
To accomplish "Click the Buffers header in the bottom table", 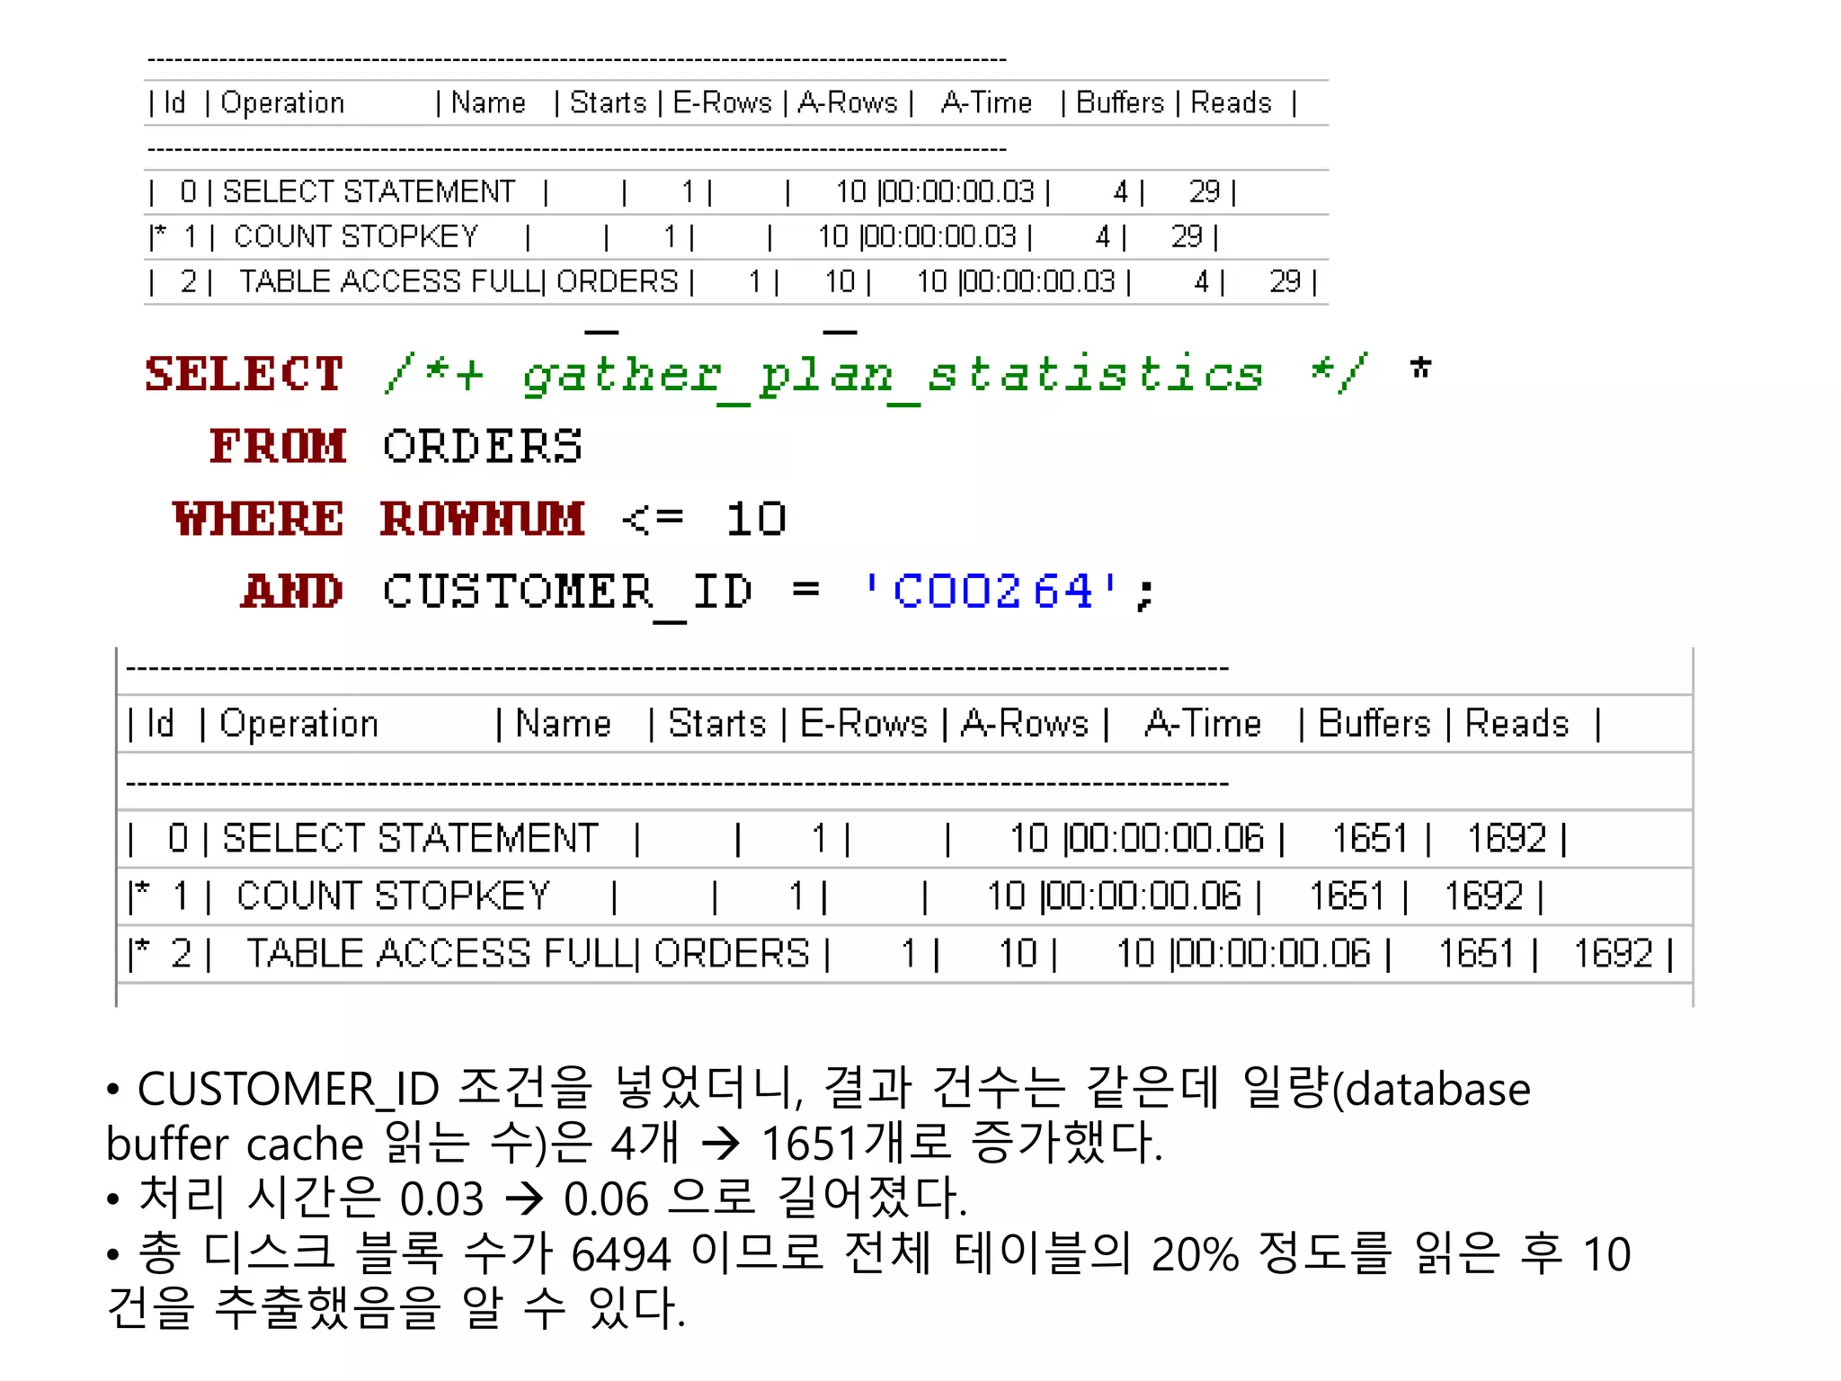I will coord(1374,724).
